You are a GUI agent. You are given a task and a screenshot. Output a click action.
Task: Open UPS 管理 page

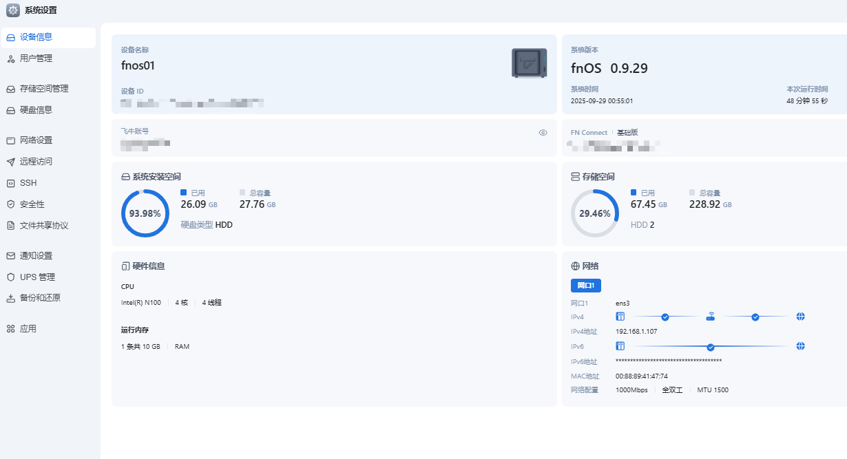[48, 277]
